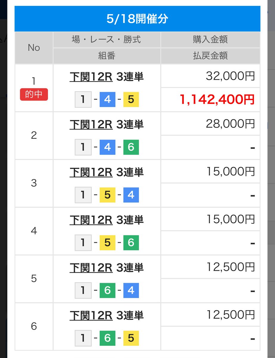Click the No column header
275x358 pixels.
(34, 48)
